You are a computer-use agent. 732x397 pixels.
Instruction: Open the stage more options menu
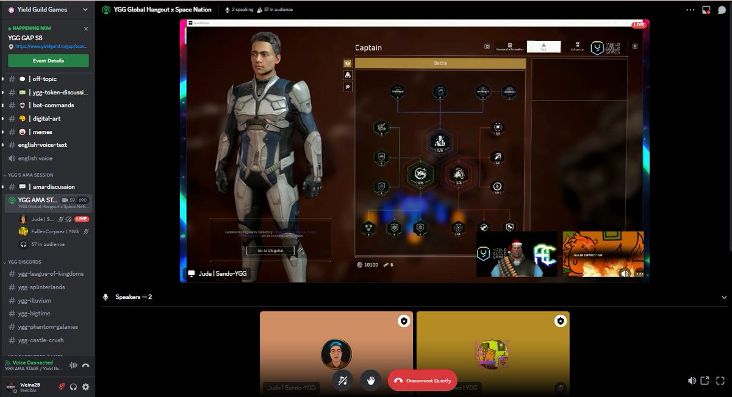pyautogui.click(x=691, y=10)
